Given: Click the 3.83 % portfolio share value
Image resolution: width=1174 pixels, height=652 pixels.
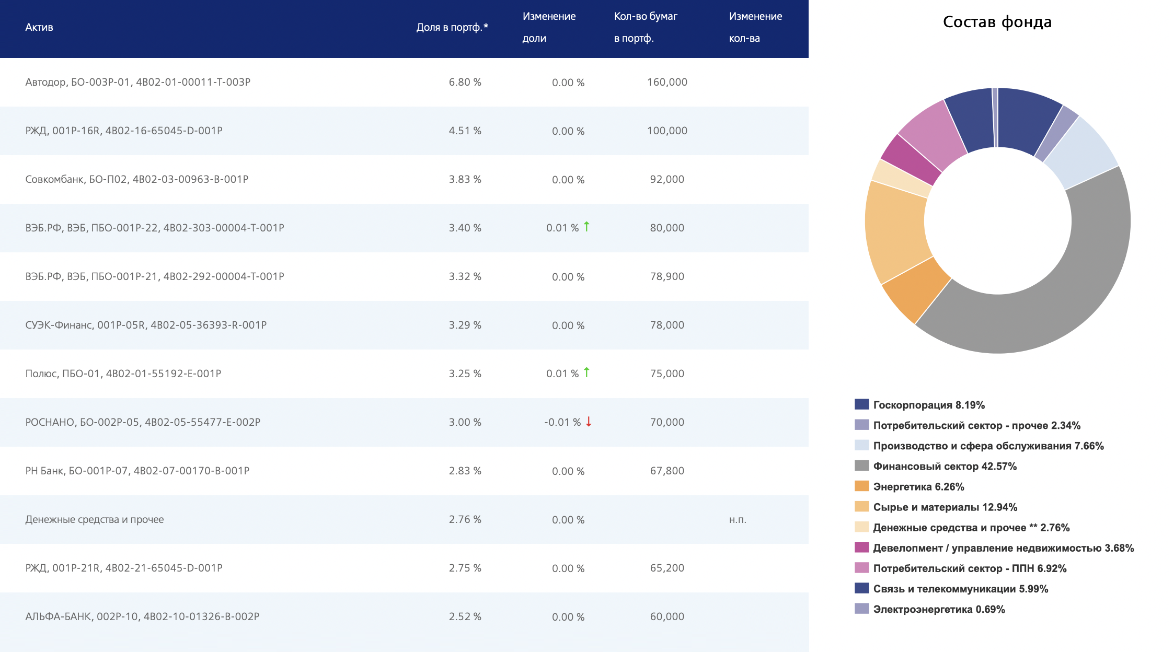Looking at the screenshot, I should 465,179.
